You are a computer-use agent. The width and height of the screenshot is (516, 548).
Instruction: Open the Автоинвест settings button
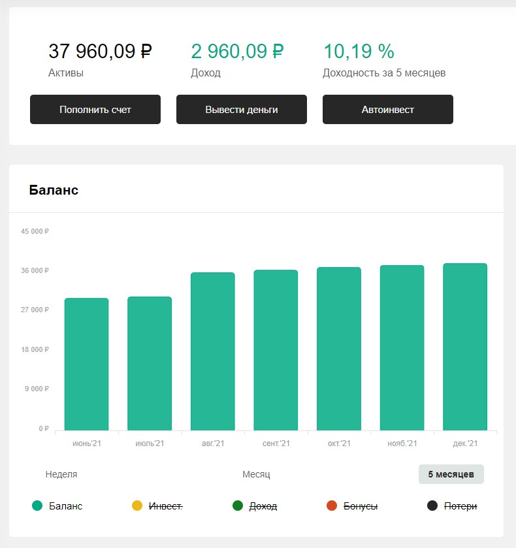pos(388,109)
